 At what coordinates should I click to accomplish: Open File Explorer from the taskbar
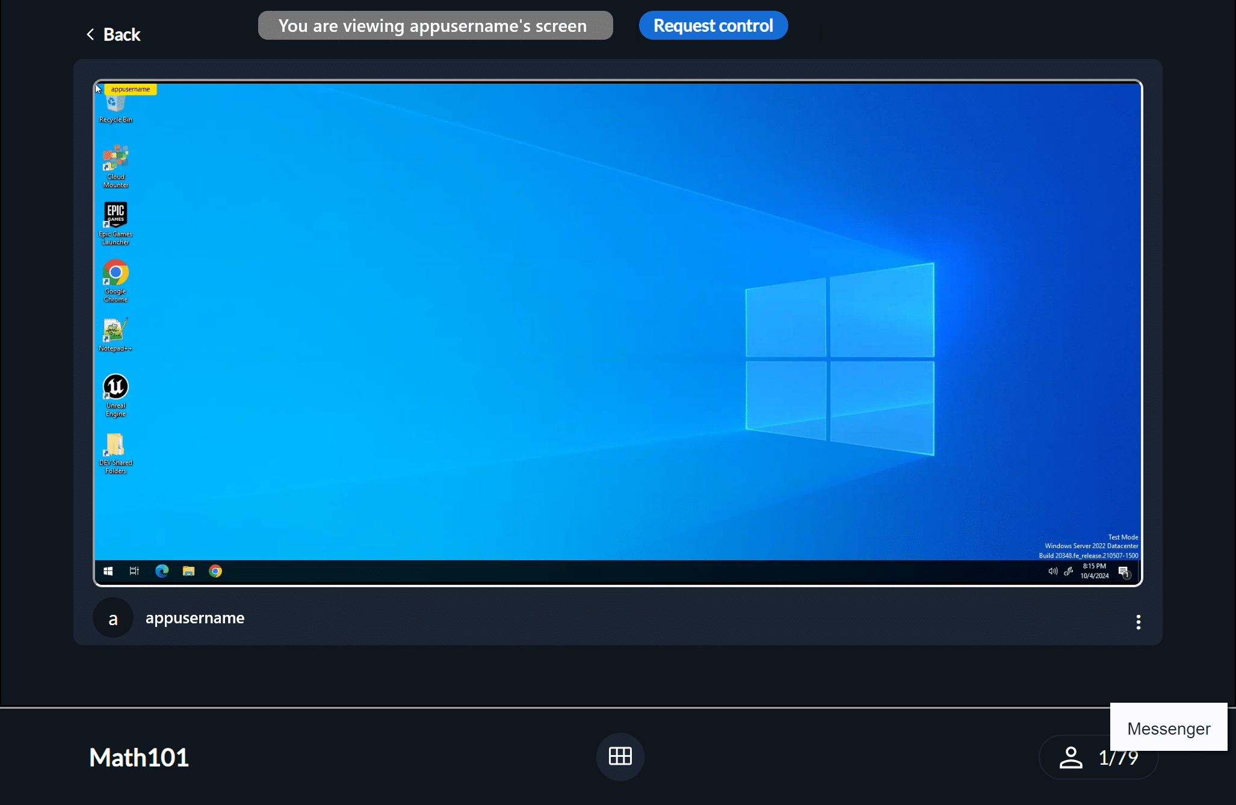[188, 571]
